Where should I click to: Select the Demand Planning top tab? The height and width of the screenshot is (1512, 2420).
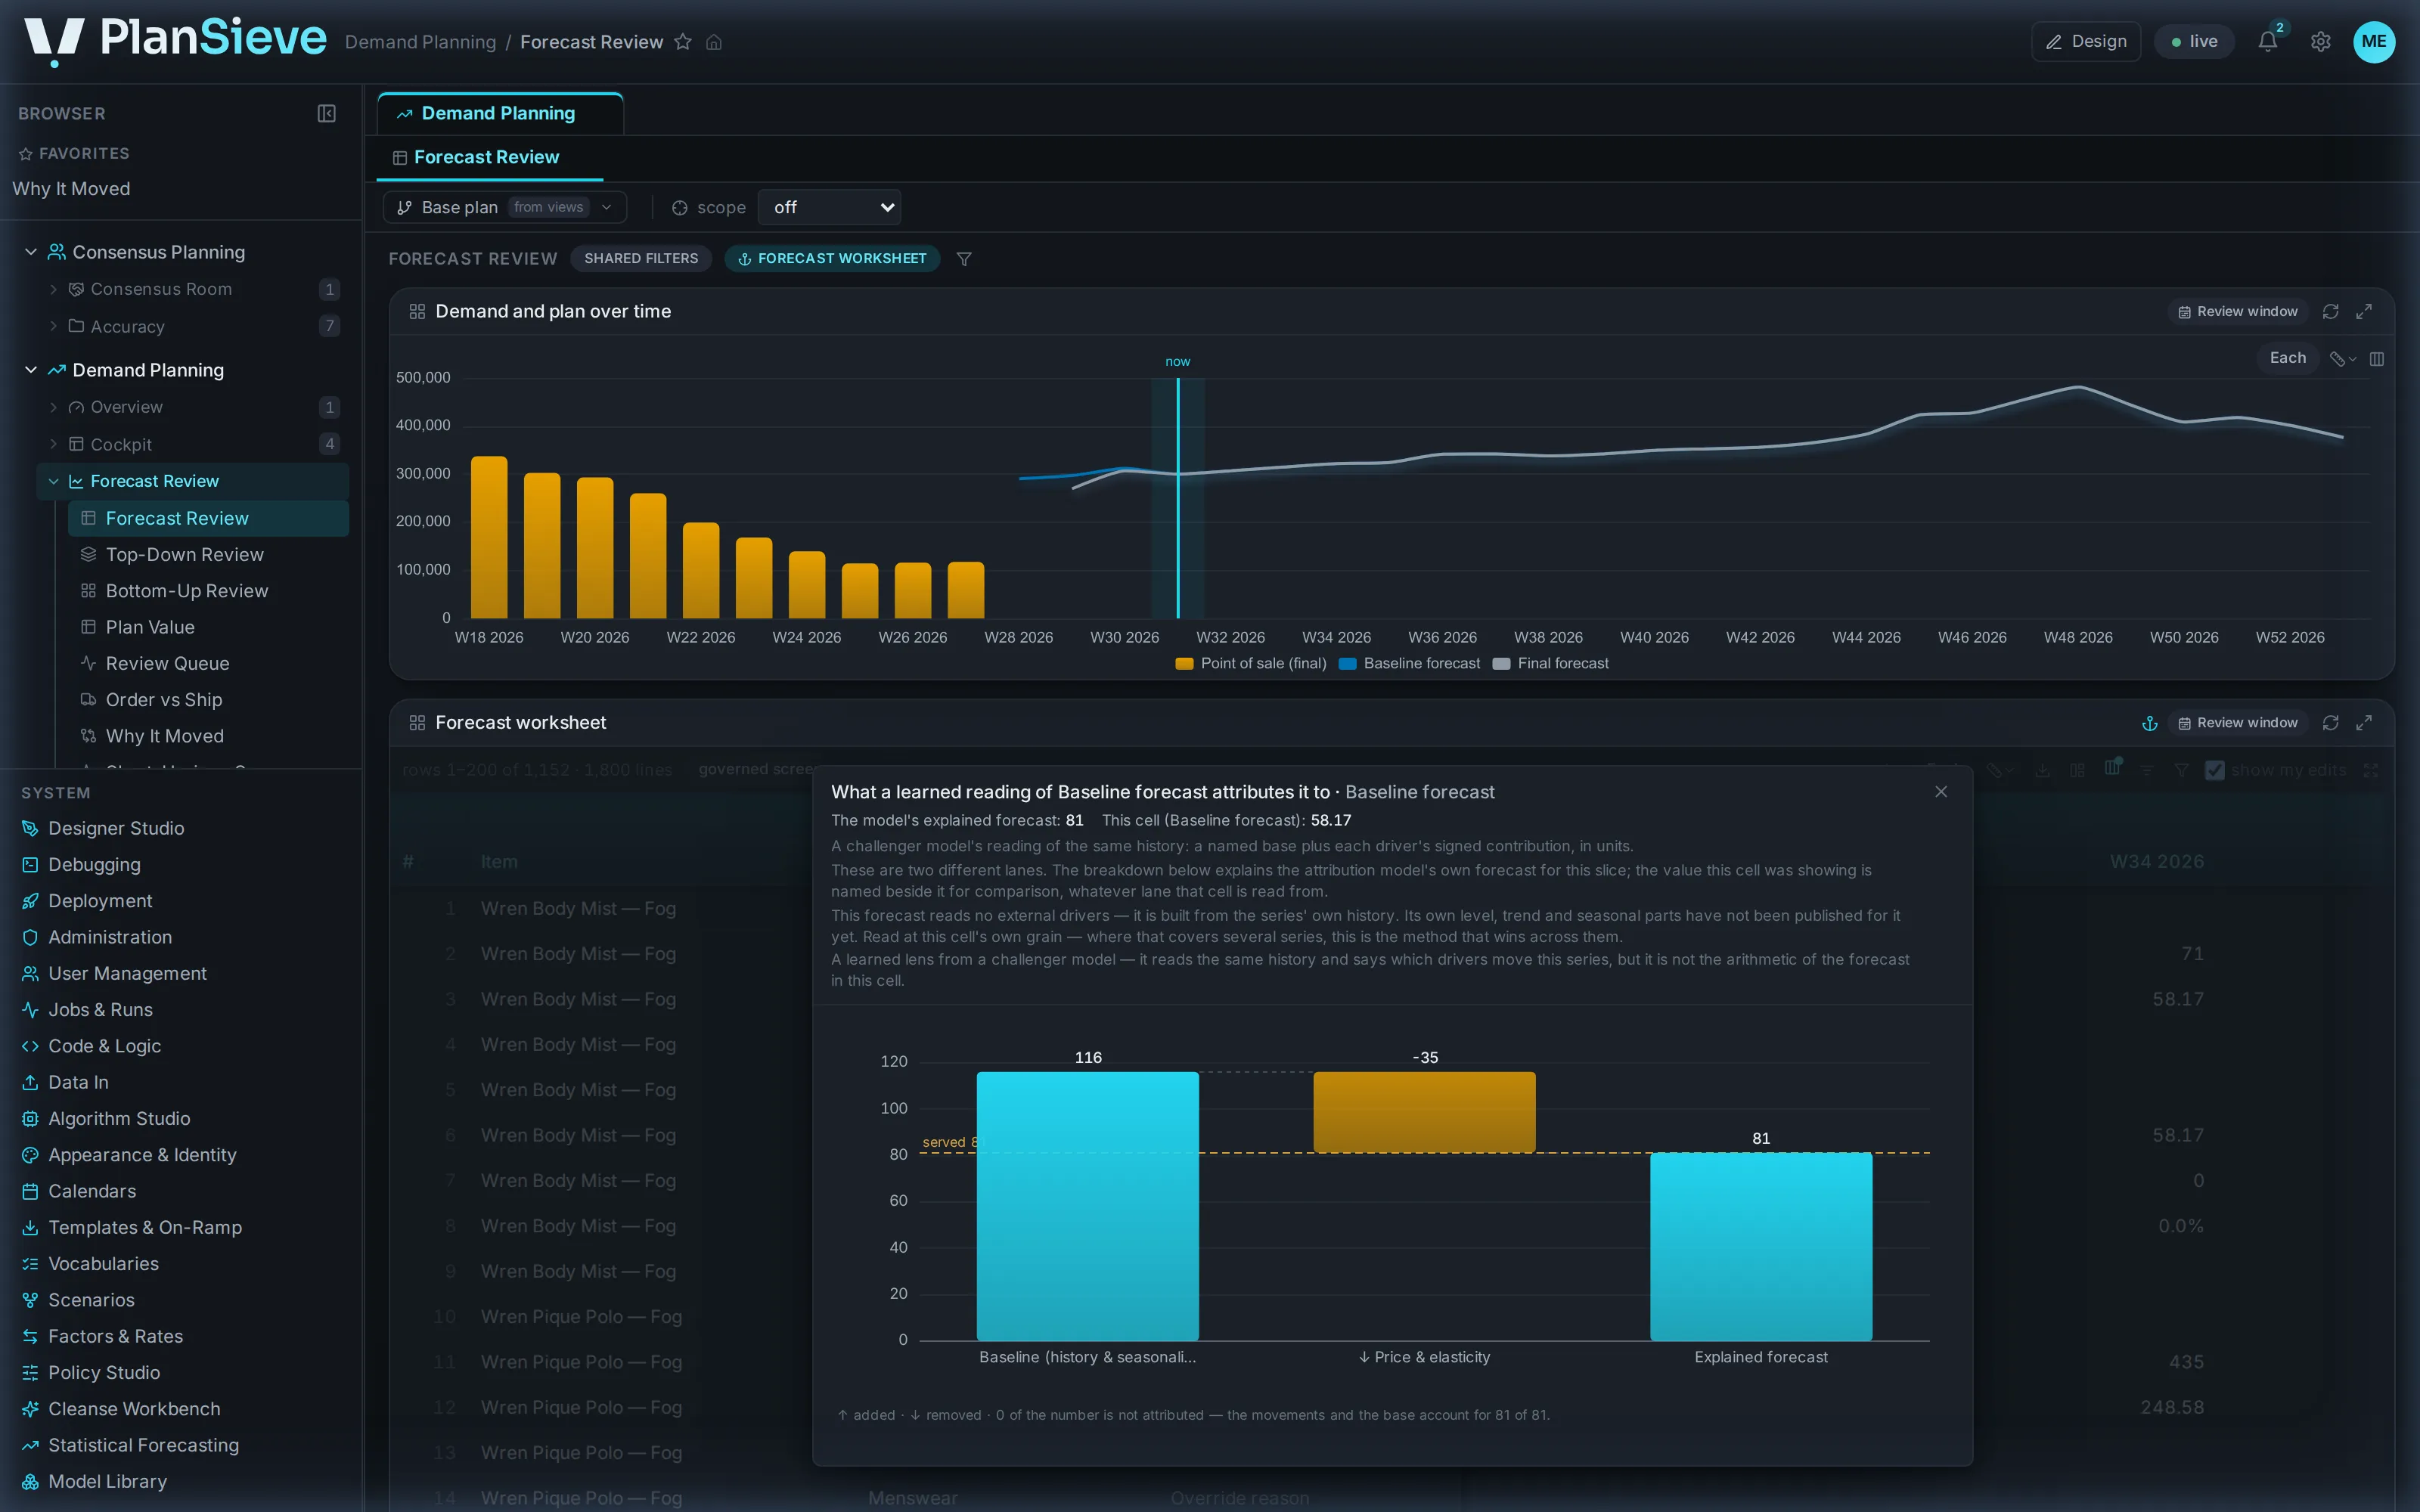pyautogui.click(x=499, y=114)
